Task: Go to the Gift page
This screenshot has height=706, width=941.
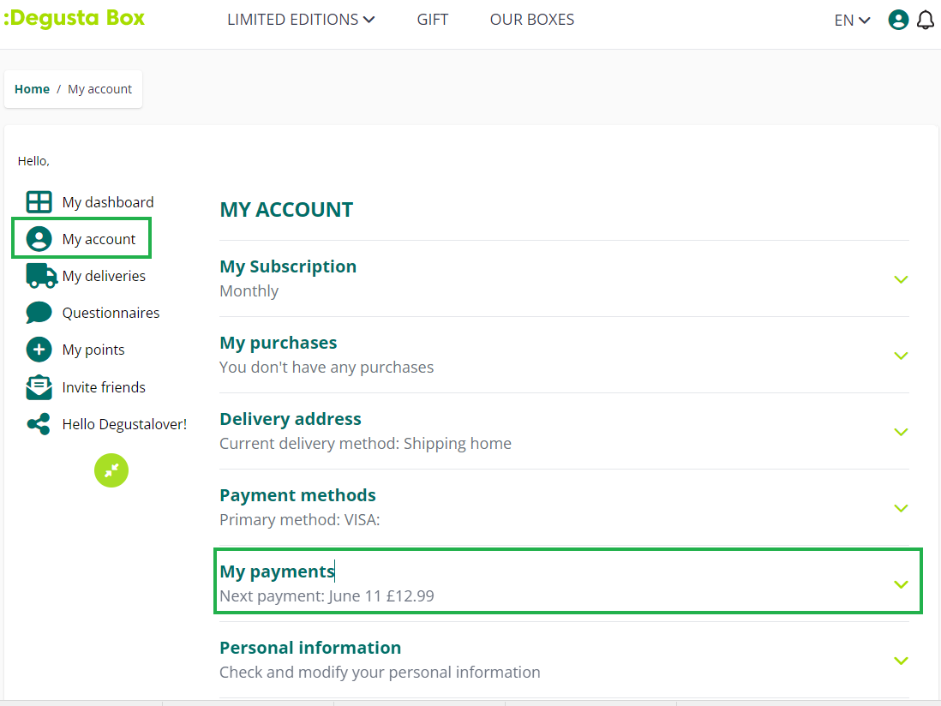Action: tap(433, 20)
